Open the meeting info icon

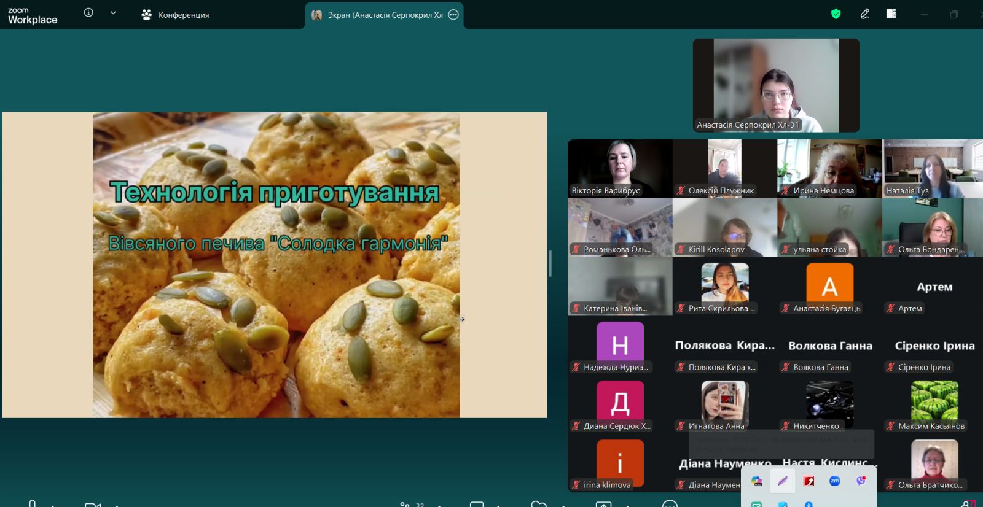coord(88,13)
